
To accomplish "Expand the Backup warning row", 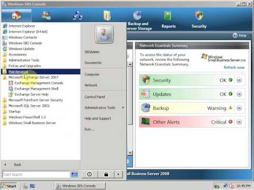I will [x=239, y=108].
